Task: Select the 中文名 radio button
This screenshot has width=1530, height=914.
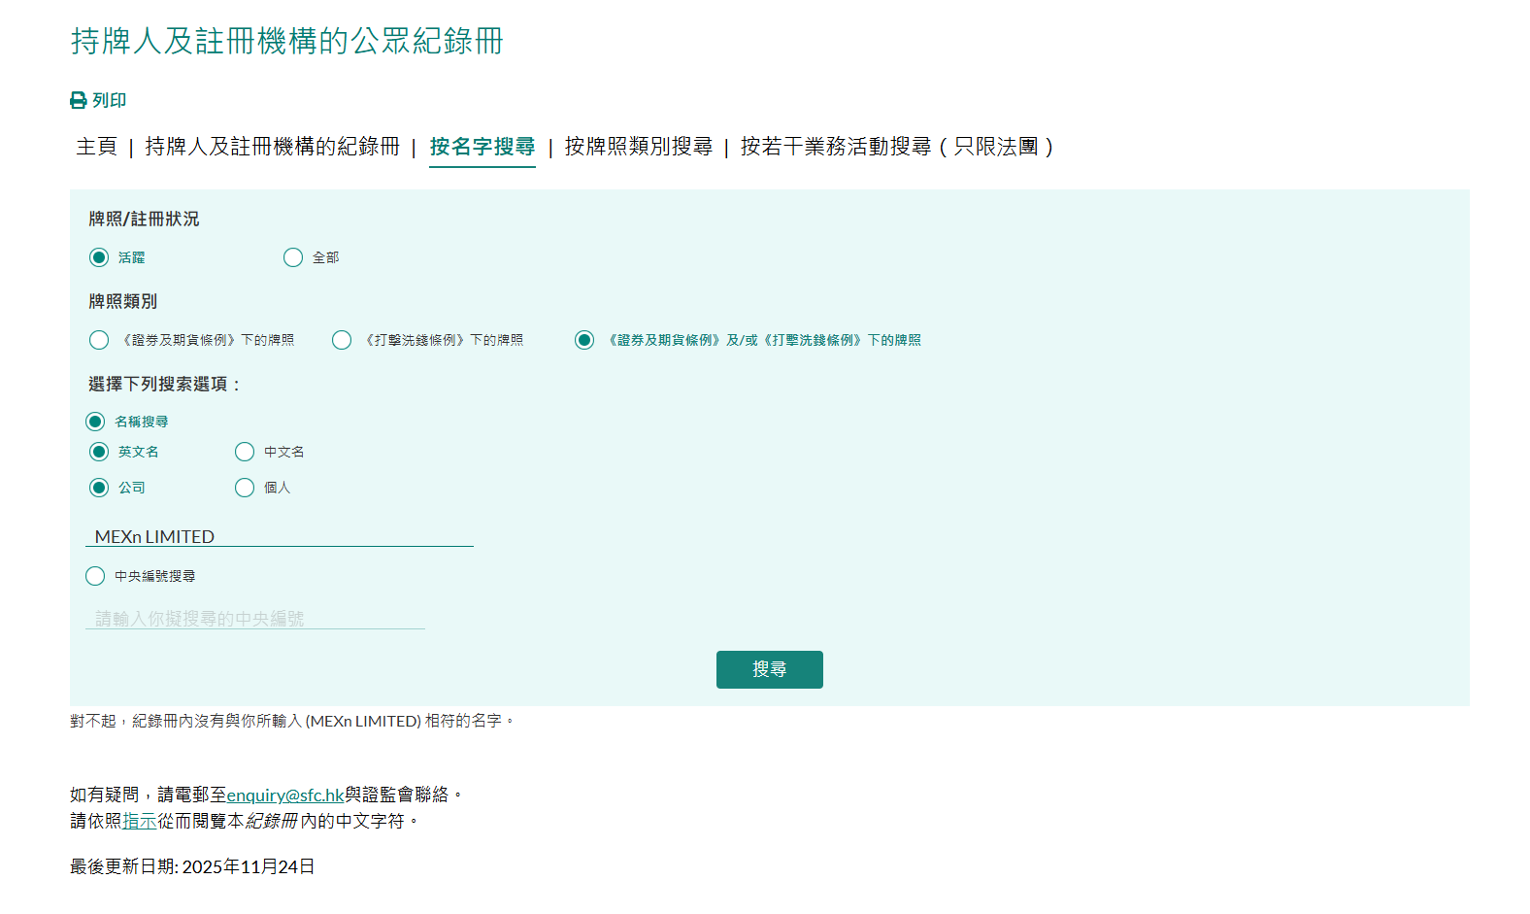Action: [245, 452]
